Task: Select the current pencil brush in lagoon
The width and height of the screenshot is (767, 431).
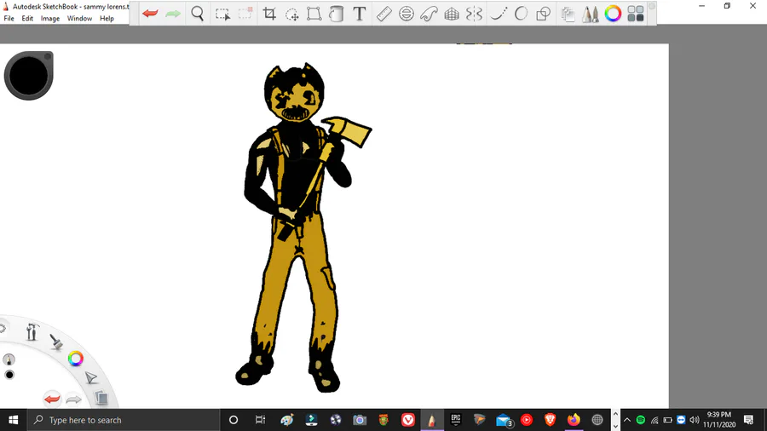Action: [9, 359]
